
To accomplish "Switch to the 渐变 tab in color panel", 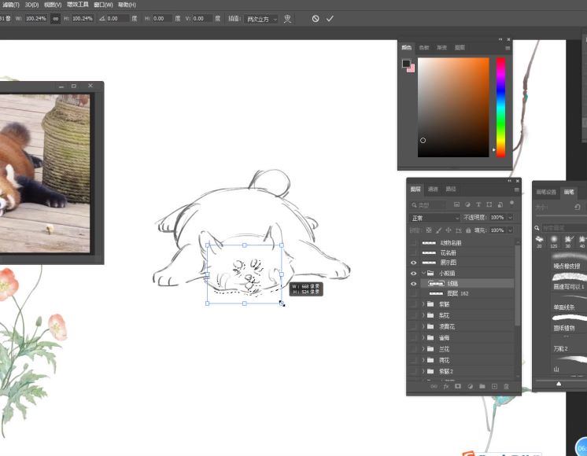I will (x=441, y=47).
